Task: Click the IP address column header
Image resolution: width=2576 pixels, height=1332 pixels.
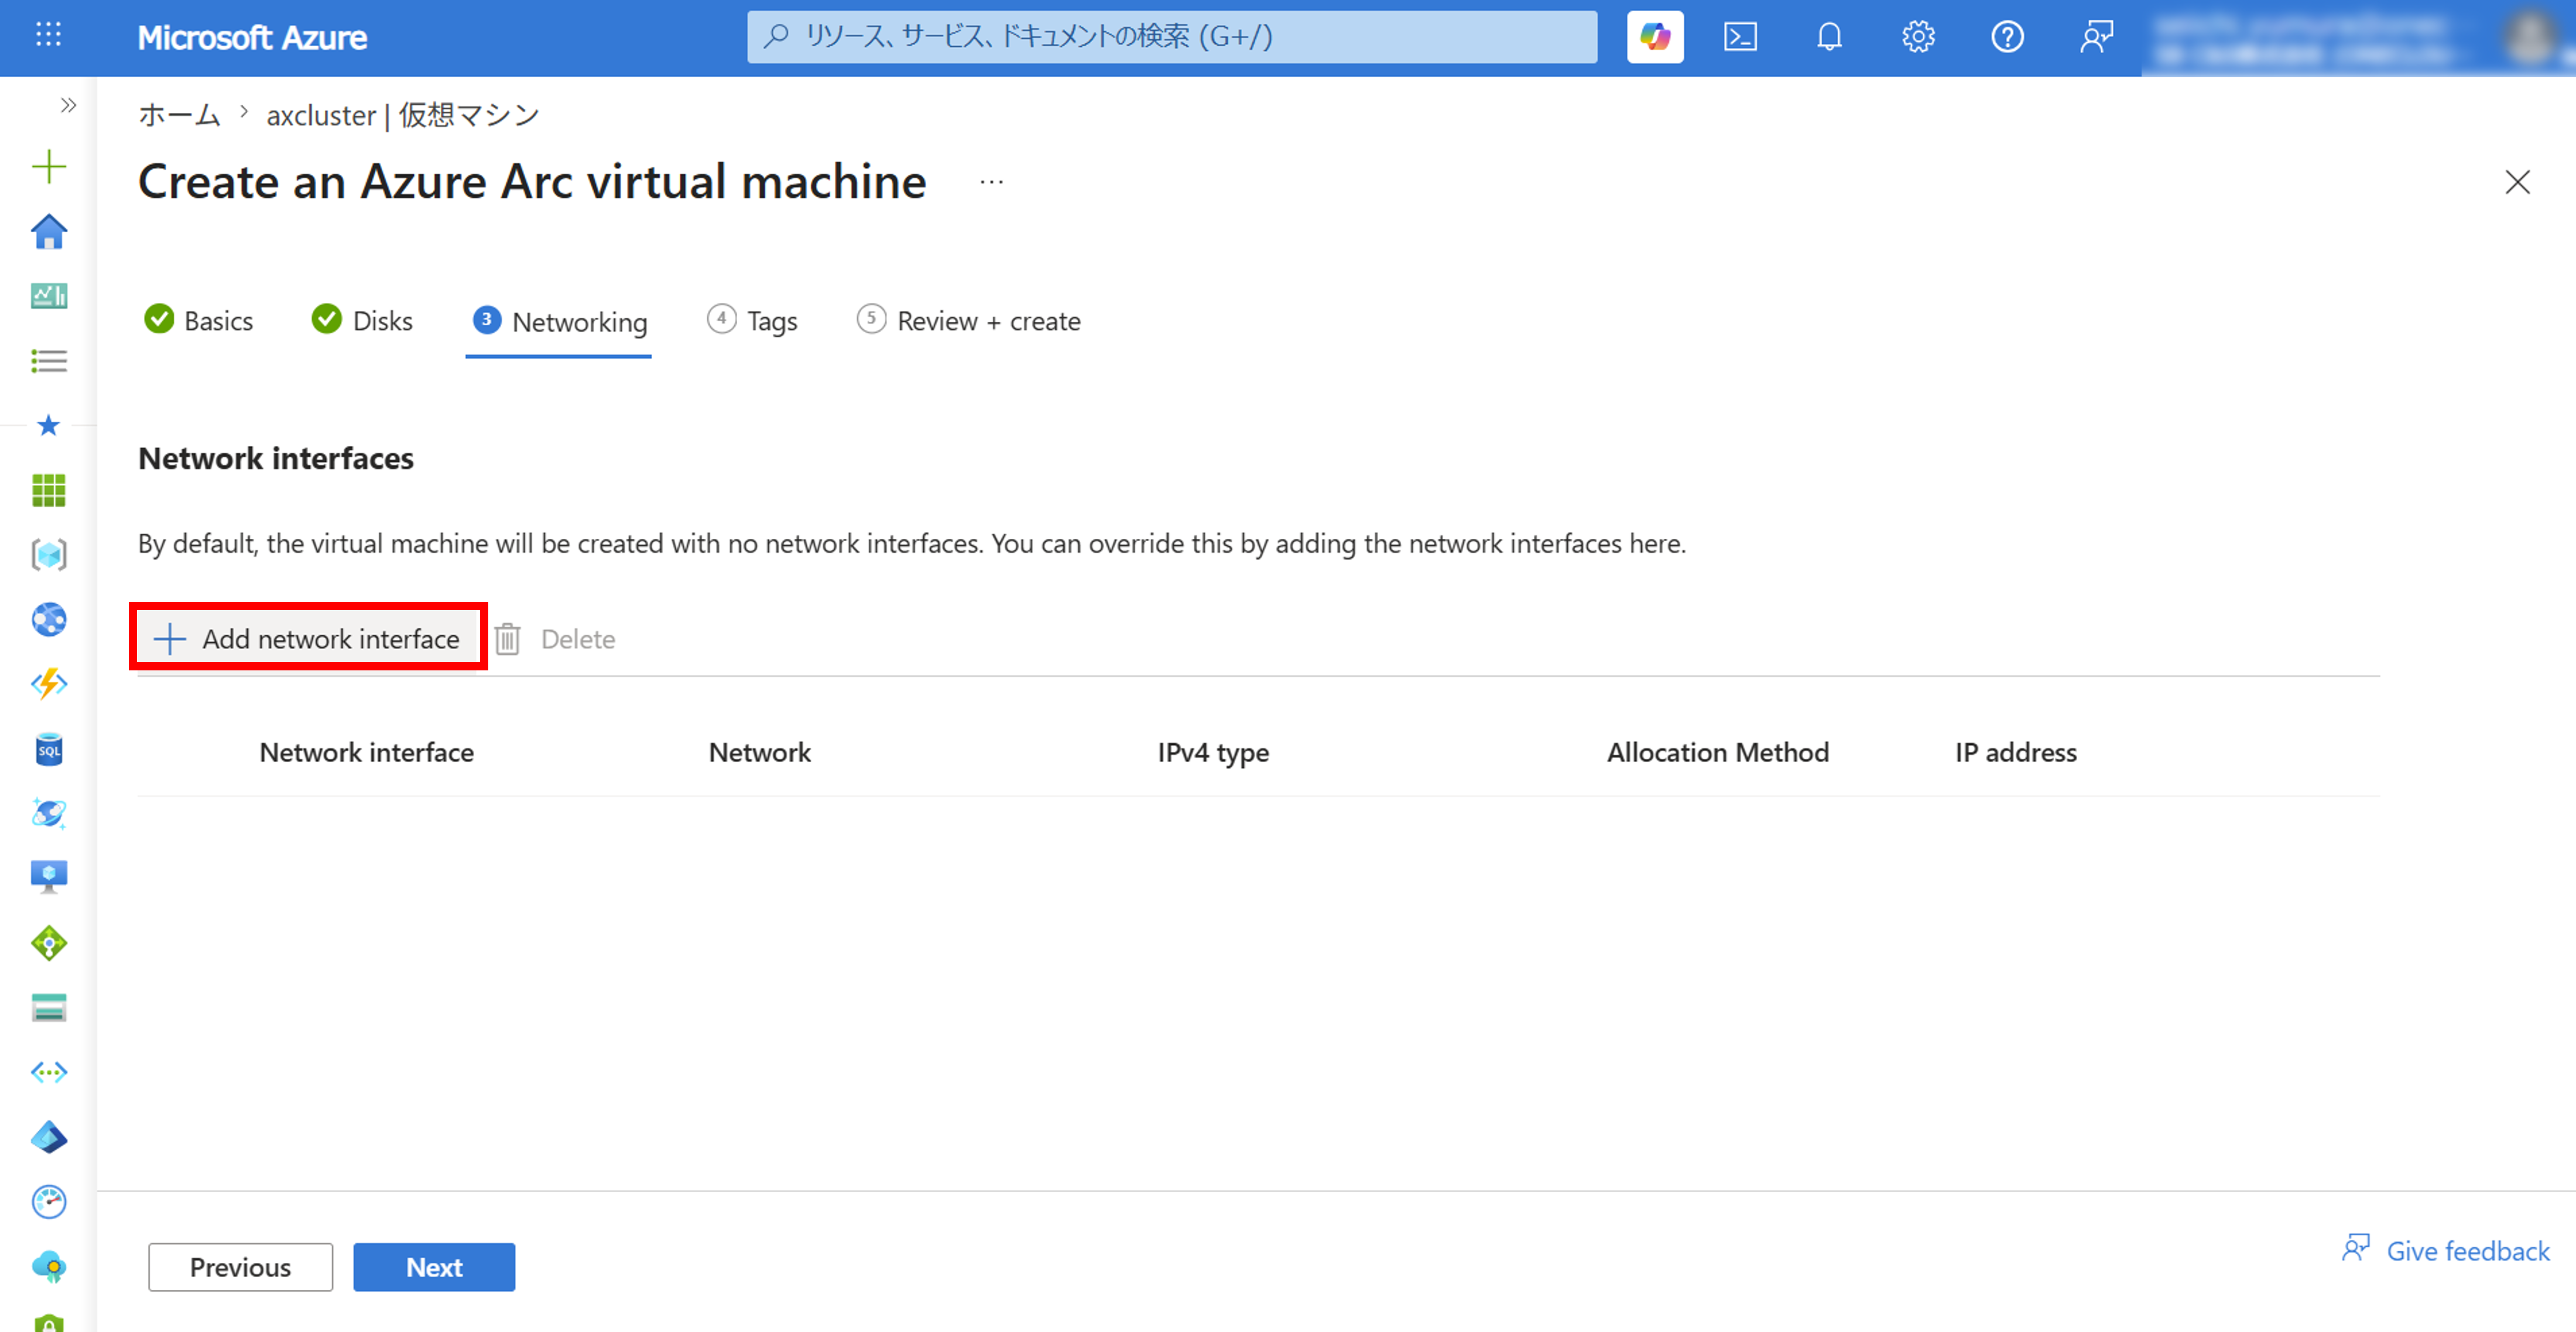Action: [2015, 752]
